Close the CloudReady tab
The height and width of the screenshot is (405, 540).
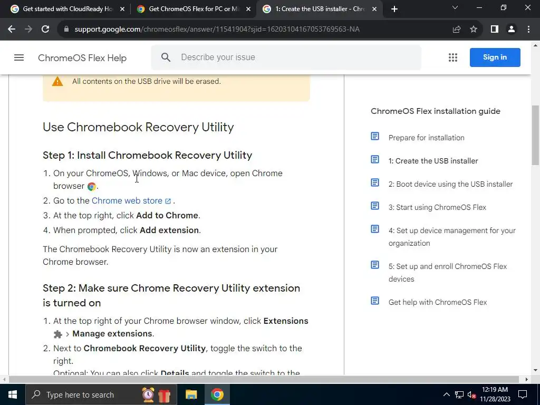(122, 9)
